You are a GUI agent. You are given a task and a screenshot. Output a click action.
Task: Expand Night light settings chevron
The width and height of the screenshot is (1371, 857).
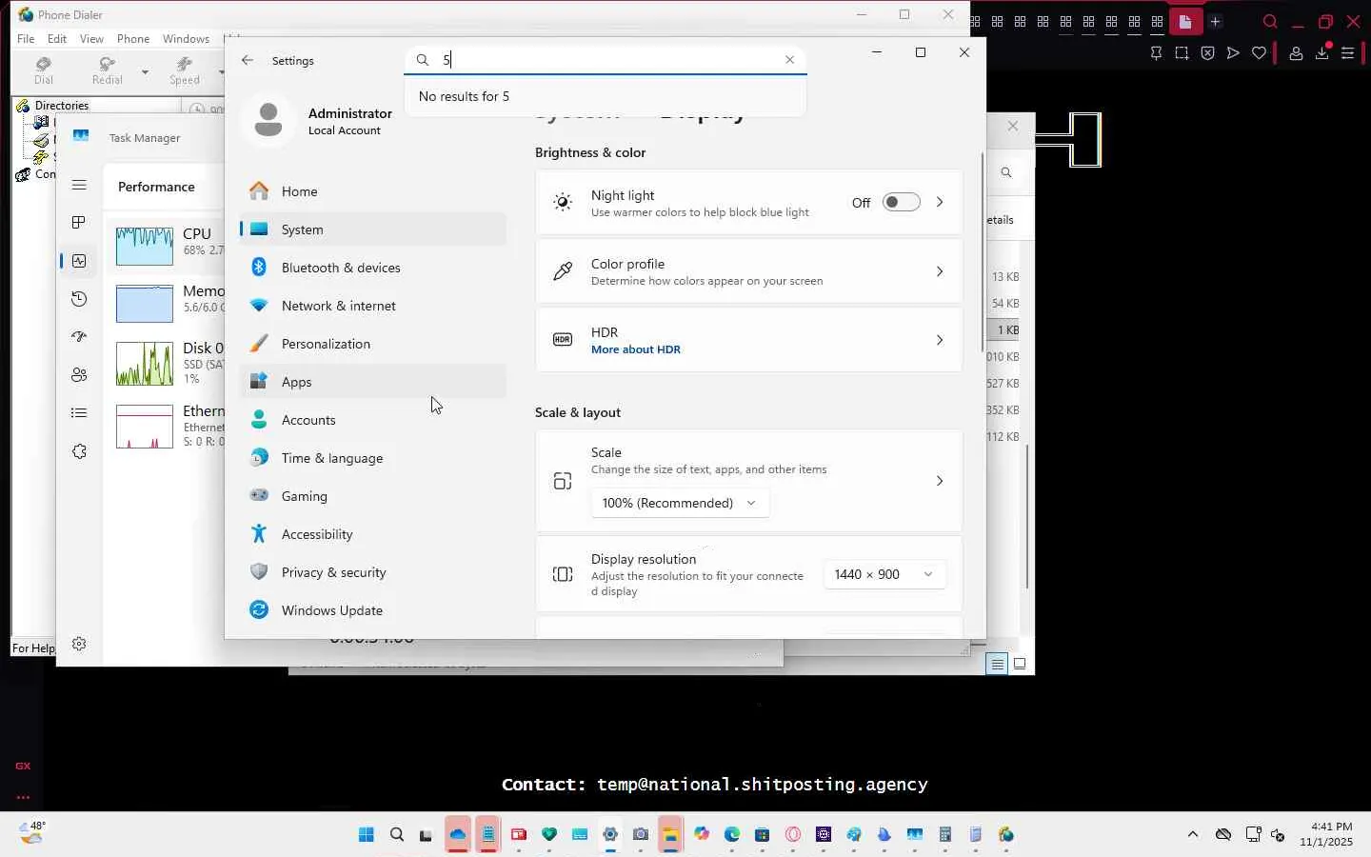940,202
